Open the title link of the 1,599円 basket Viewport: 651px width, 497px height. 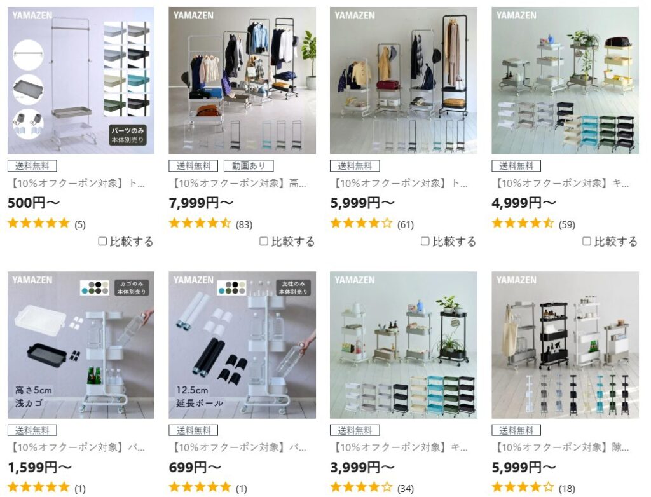coord(77,447)
